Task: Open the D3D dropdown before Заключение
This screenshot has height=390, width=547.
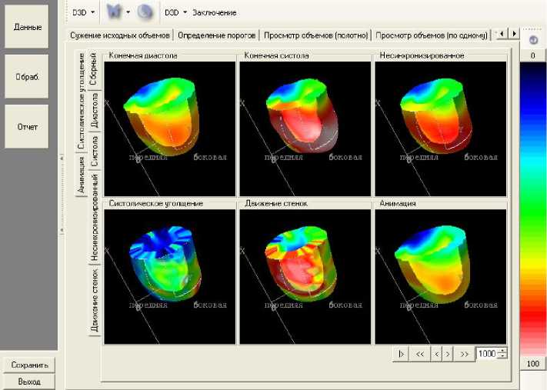Action: click(x=185, y=12)
